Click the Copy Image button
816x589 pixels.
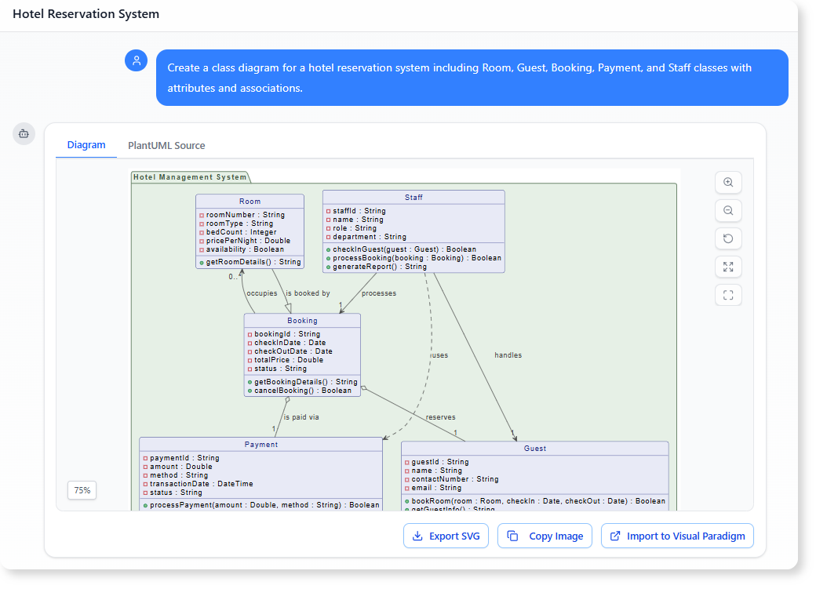(545, 536)
